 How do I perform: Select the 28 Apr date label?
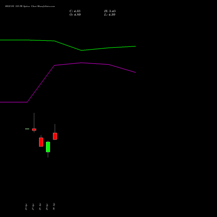[x=40, y=207]
